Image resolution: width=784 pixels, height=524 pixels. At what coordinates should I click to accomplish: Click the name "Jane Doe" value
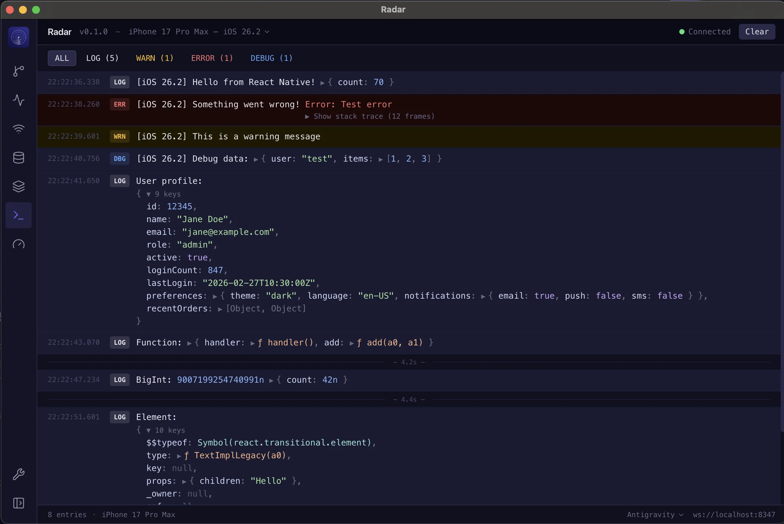202,219
